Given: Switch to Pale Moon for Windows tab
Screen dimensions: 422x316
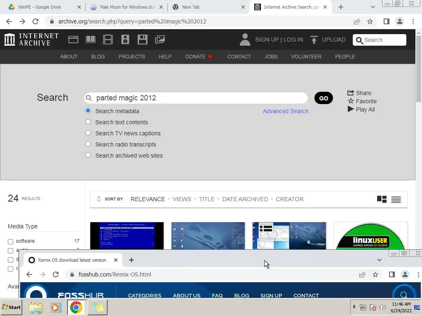Looking at the screenshot, I should [x=127, y=7].
